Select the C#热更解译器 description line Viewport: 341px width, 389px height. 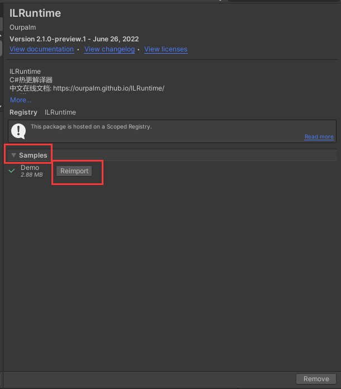(x=31, y=80)
